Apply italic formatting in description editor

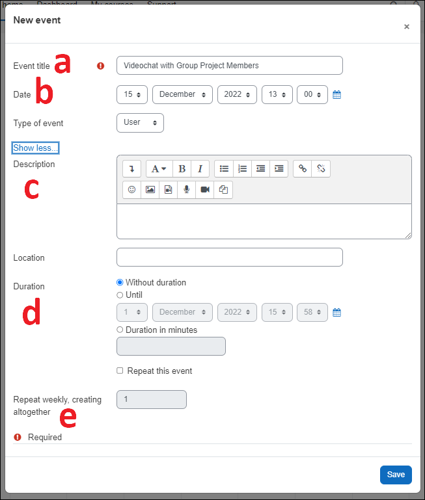[x=200, y=169]
